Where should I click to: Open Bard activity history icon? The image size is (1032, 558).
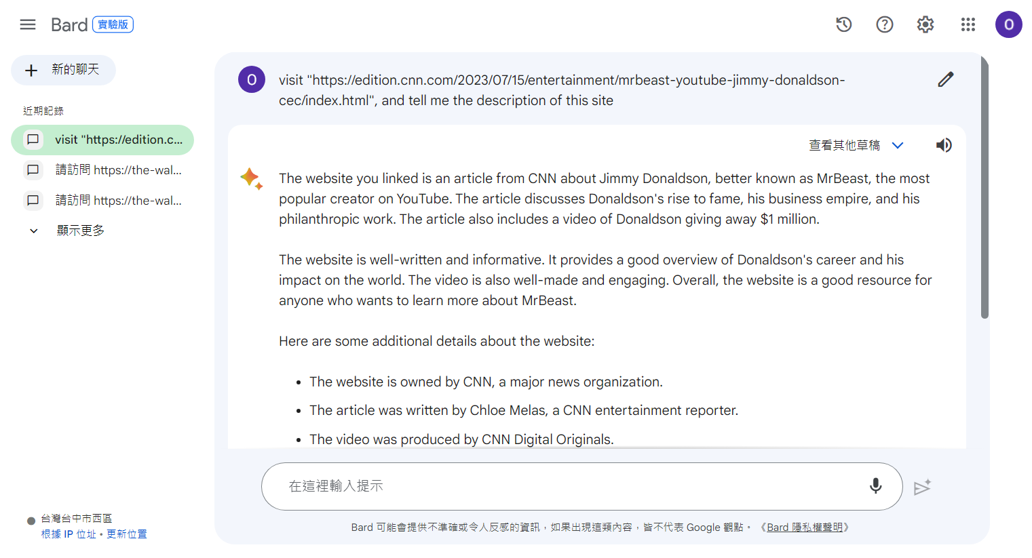[843, 24]
